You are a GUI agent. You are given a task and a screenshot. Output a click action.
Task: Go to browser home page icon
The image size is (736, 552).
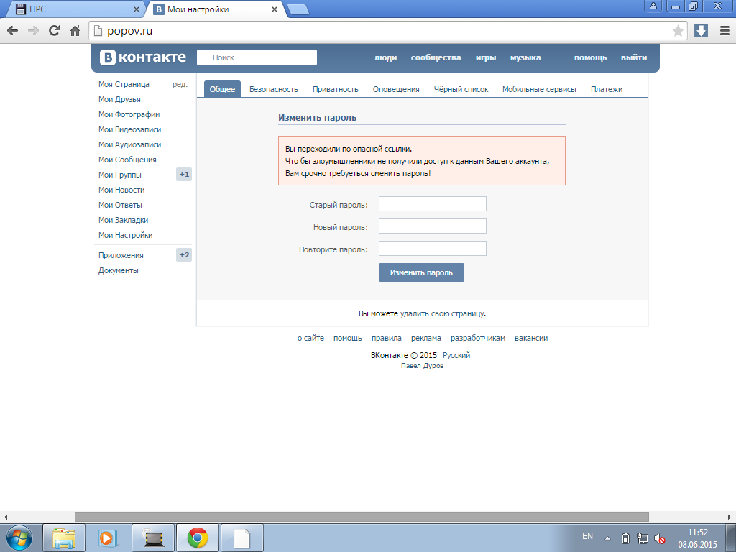[x=75, y=31]
